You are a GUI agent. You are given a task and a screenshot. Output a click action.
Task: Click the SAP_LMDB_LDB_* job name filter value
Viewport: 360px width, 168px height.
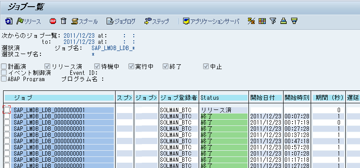[113, 48]
